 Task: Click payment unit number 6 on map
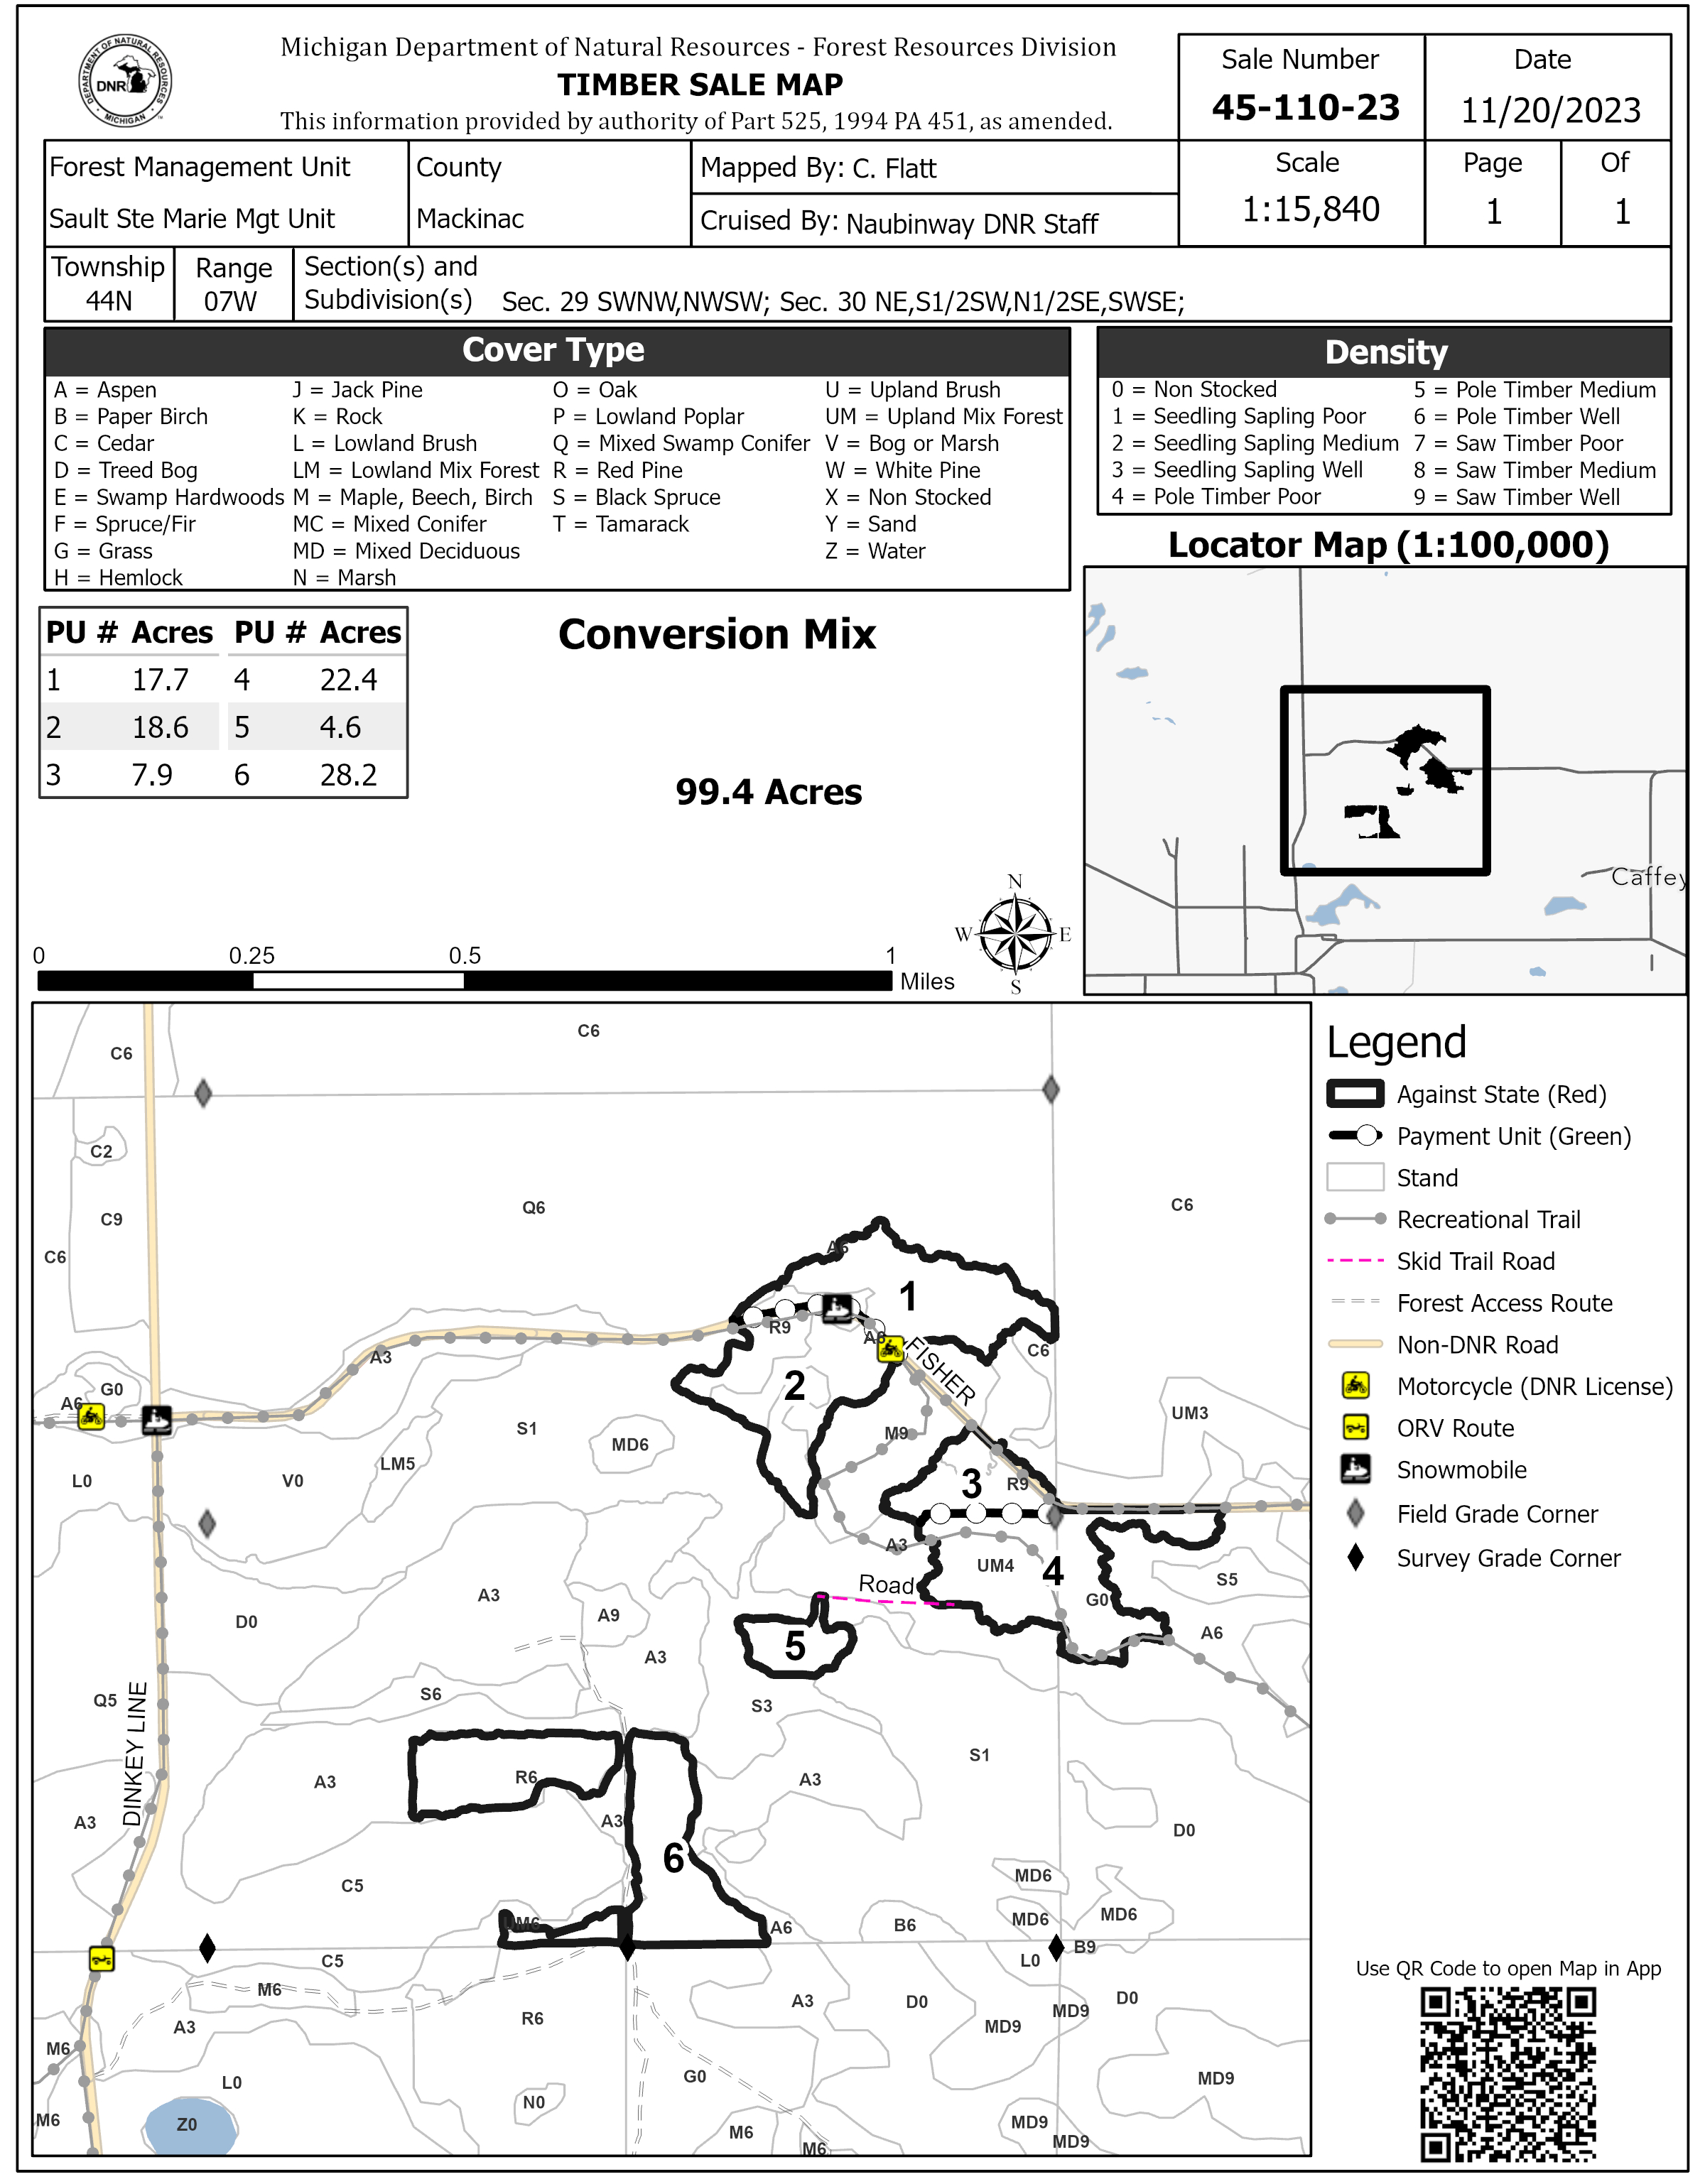[673, 1859]
